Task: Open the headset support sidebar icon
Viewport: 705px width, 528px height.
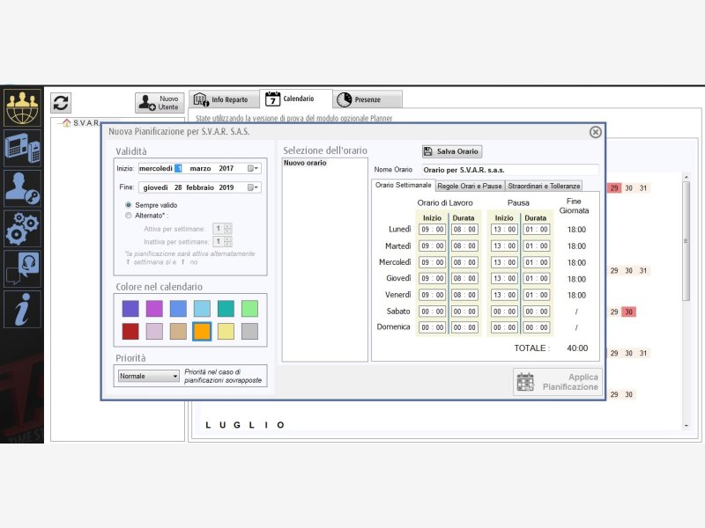Action: coord(22,268)
